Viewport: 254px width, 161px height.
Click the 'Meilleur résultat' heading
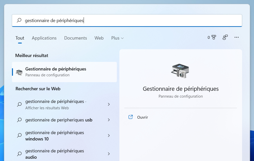click(32, 56)
